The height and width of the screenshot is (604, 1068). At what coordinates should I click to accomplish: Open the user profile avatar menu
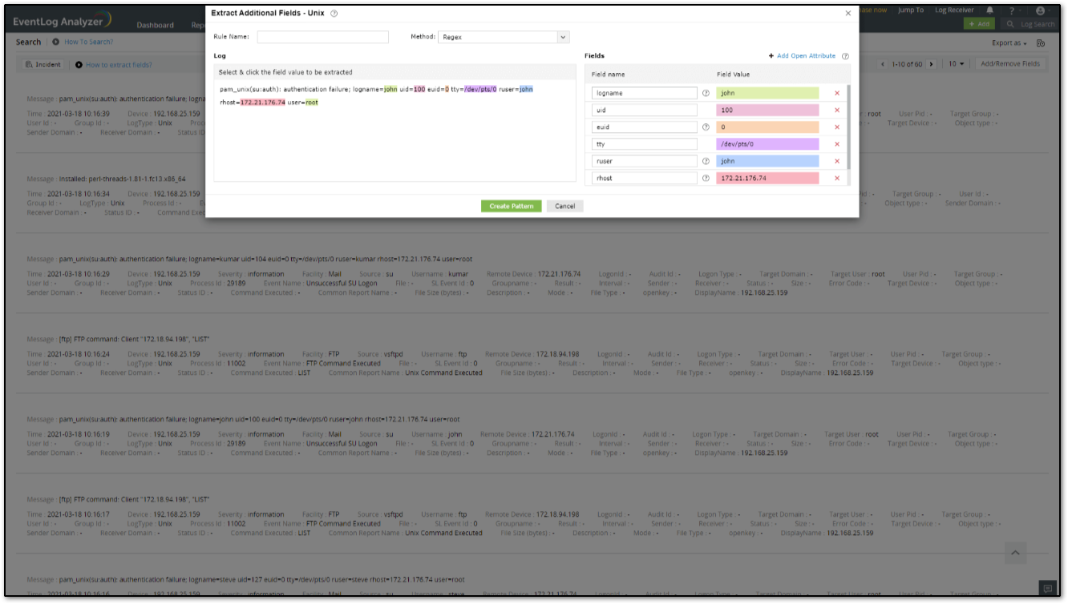[x=1041, y=10]
